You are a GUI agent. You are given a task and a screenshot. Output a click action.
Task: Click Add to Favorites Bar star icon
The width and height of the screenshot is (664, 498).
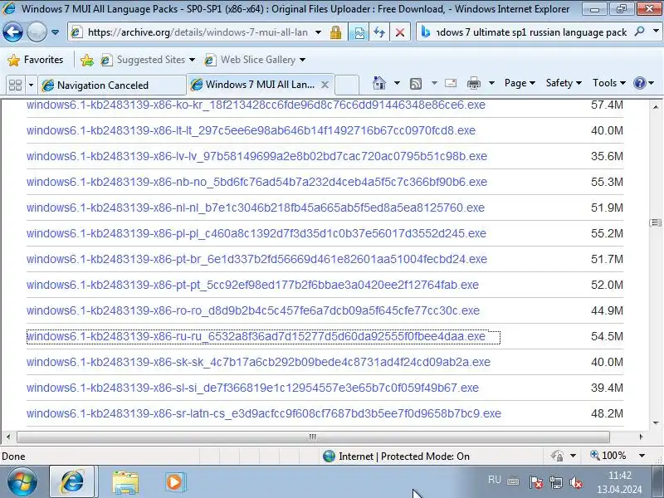(x=87, y=60)
